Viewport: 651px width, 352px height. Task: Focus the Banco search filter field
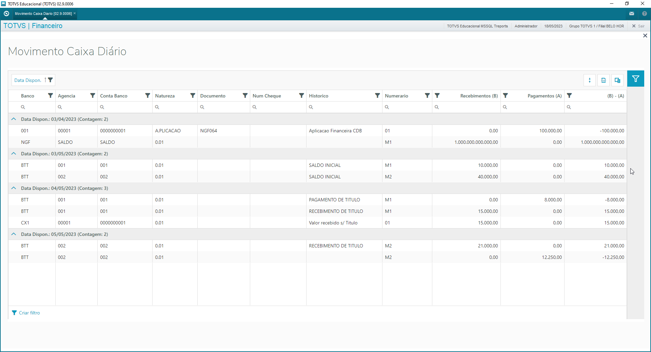pyautogui.click(x=32, y=107)
